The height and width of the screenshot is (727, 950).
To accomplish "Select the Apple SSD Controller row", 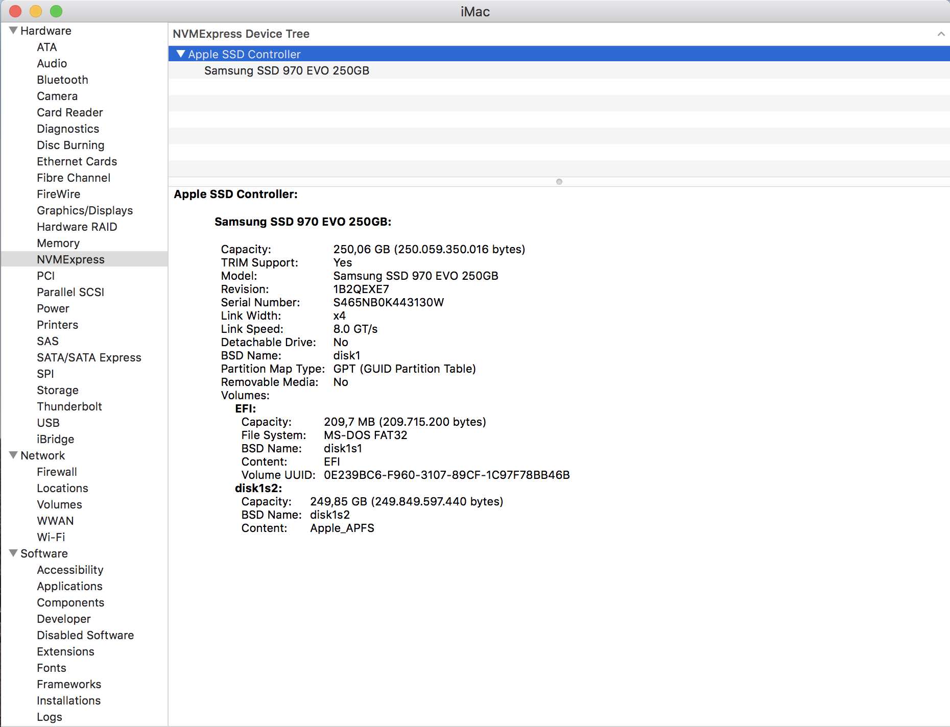I will pyautogui.click(x=559, y=54).
